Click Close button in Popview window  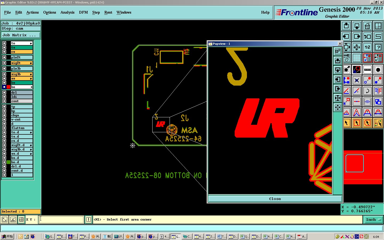[275, 199]
